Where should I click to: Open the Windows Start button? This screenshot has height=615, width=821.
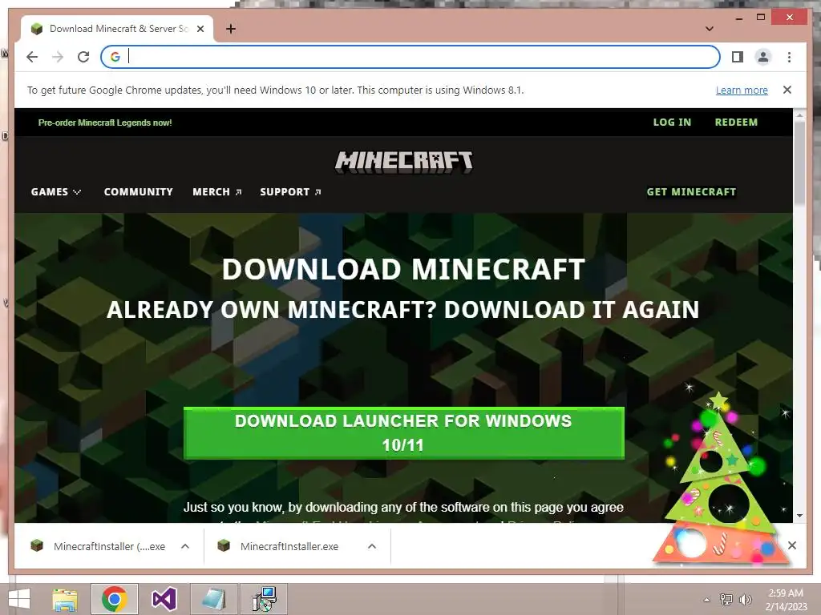(19, 599)
